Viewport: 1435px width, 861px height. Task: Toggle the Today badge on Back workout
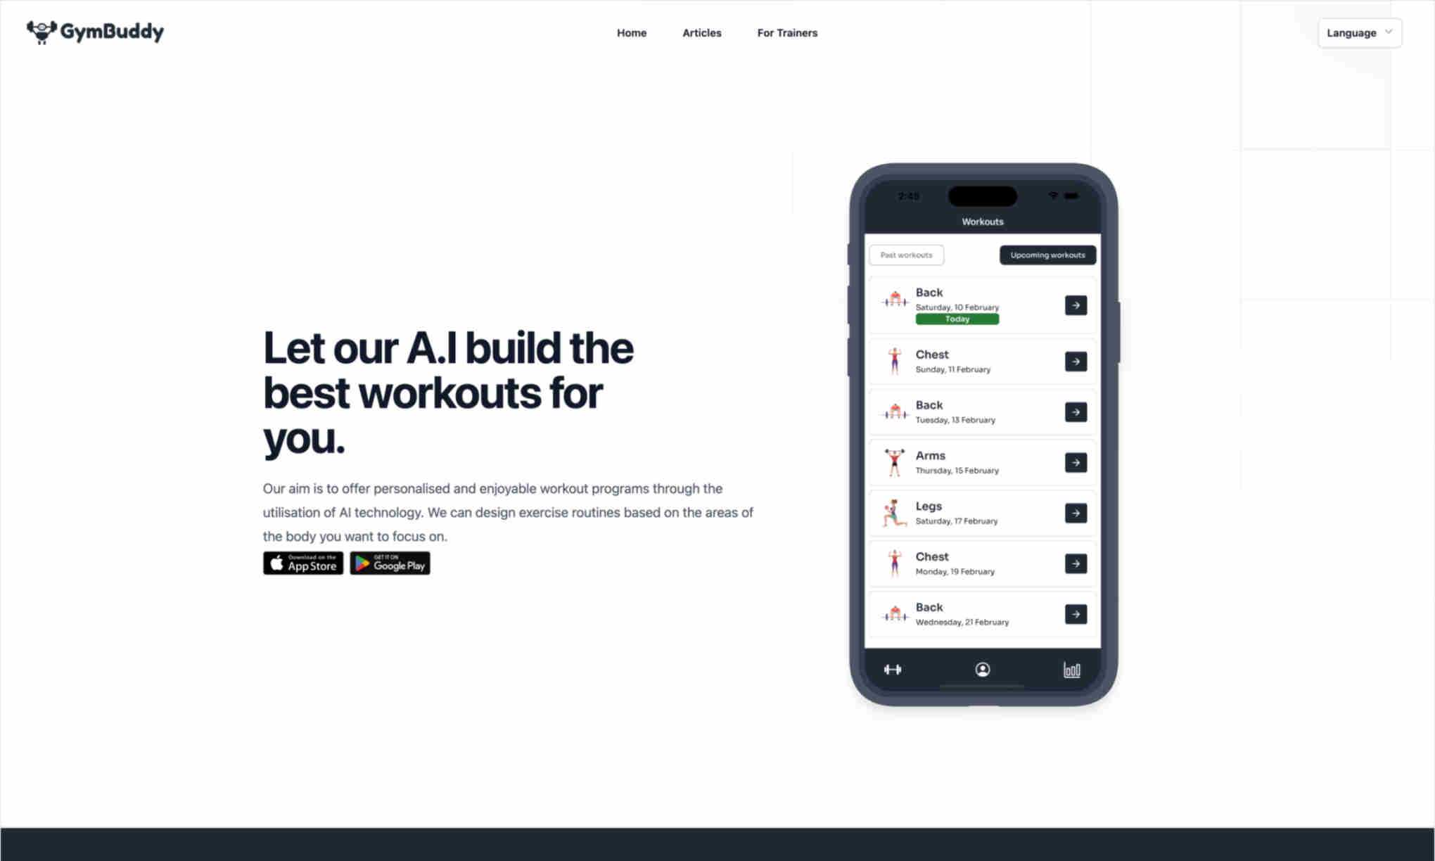pos(957,319)
